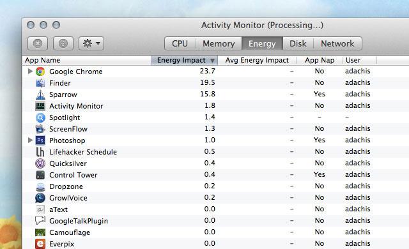Select the Activity Monitor process name
This screenshot has width=409, height=249.
76,106
